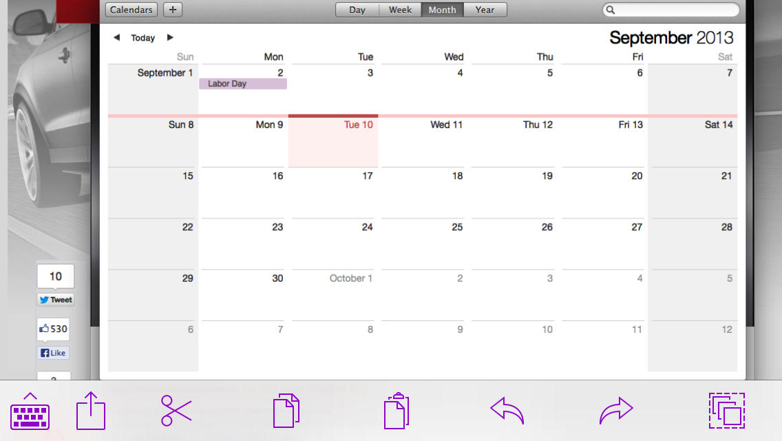Paste using the clipboard icon
Screen dimensions: 782x441
(x=397, y=411)
